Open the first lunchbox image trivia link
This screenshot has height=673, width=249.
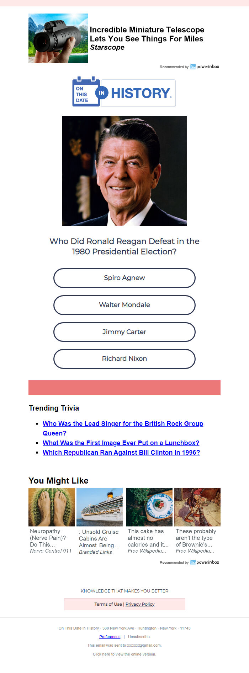121,443
